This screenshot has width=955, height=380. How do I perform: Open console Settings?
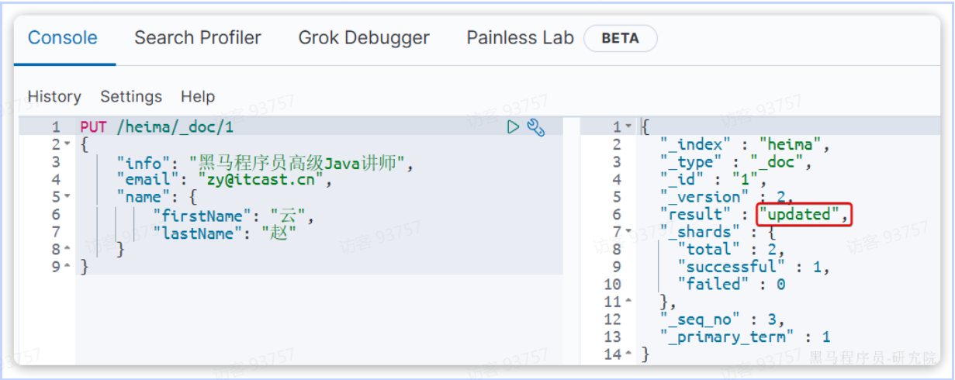(x=131, y=97)
